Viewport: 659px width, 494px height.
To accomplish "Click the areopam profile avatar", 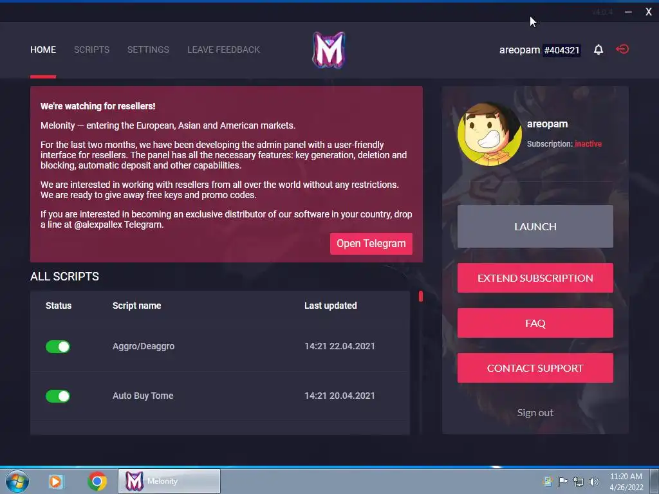I will [490, 134].
